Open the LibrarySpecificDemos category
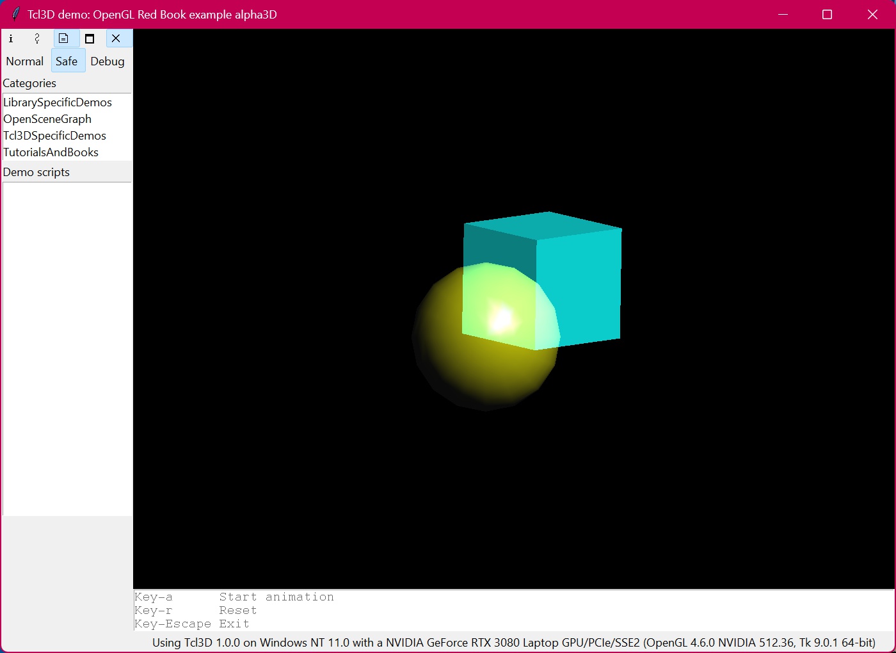This screenshot has width=896, height=653. 58,102
